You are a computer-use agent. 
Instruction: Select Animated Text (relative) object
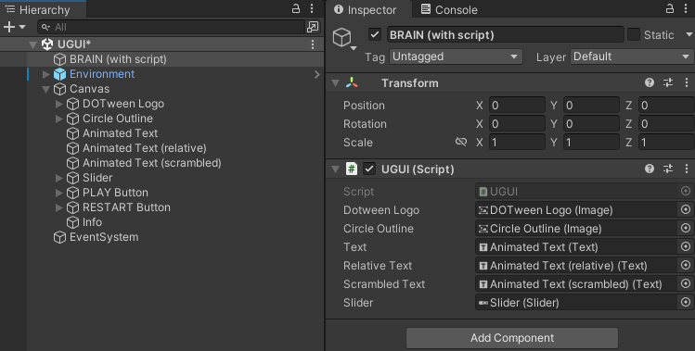[145, 148]
